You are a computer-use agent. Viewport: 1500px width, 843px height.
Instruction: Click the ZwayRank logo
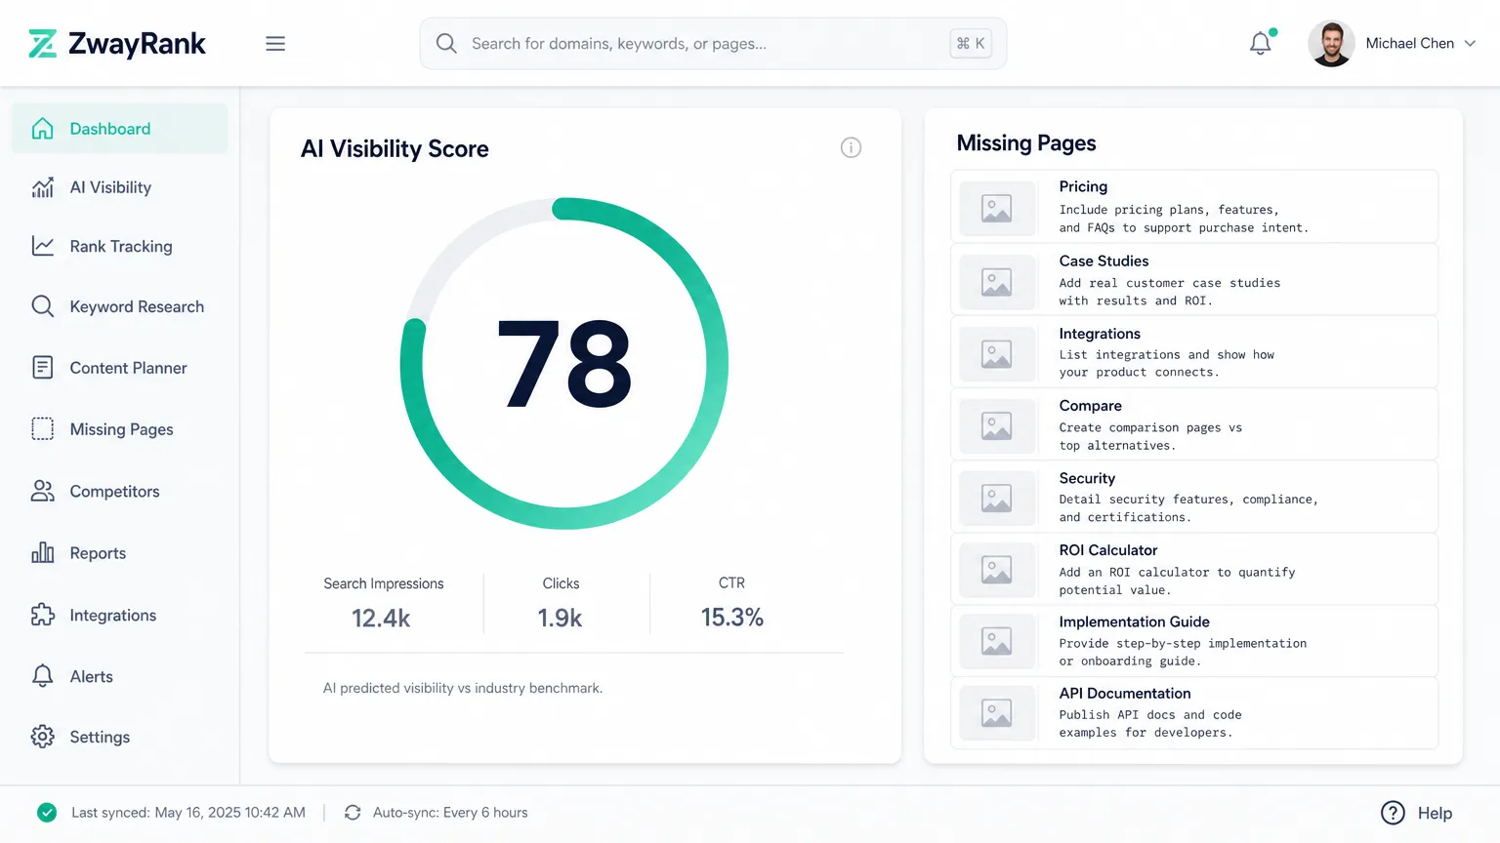click(117, 44)
